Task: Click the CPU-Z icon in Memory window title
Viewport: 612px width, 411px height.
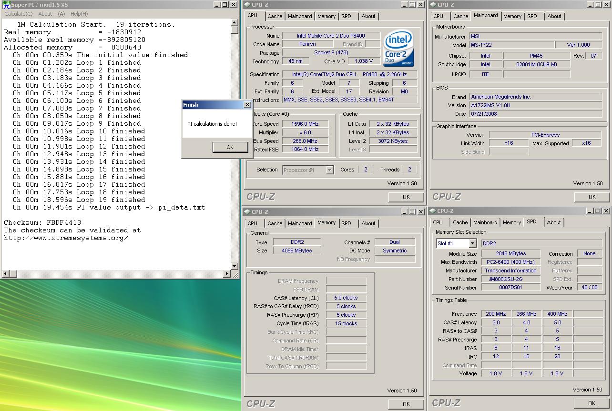Action: (x=247, y=212)
